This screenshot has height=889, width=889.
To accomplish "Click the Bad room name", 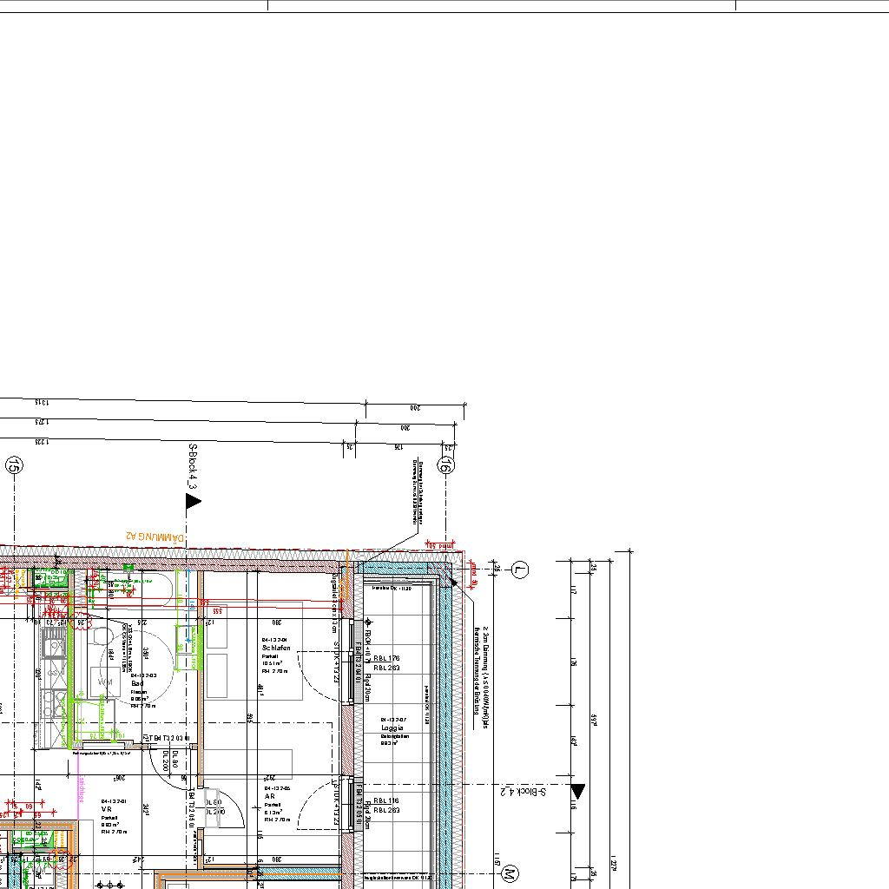I will (136, 683).
